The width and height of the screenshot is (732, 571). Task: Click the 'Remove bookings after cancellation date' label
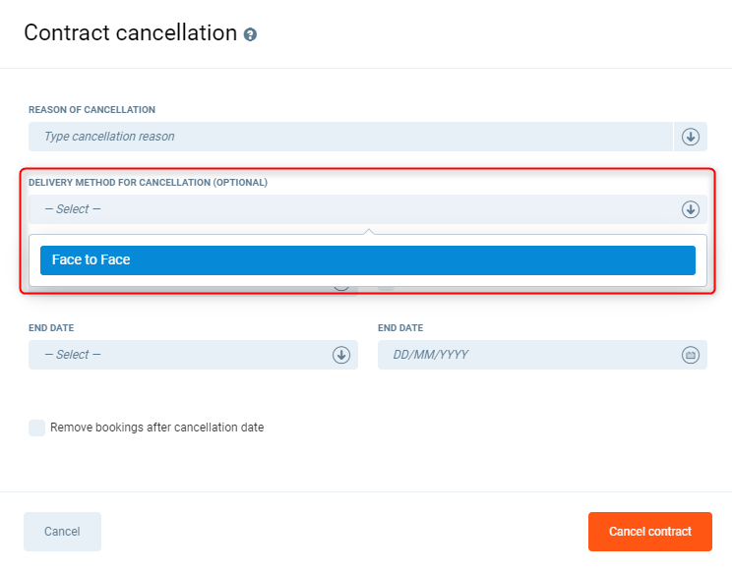(x=157, y=428)
